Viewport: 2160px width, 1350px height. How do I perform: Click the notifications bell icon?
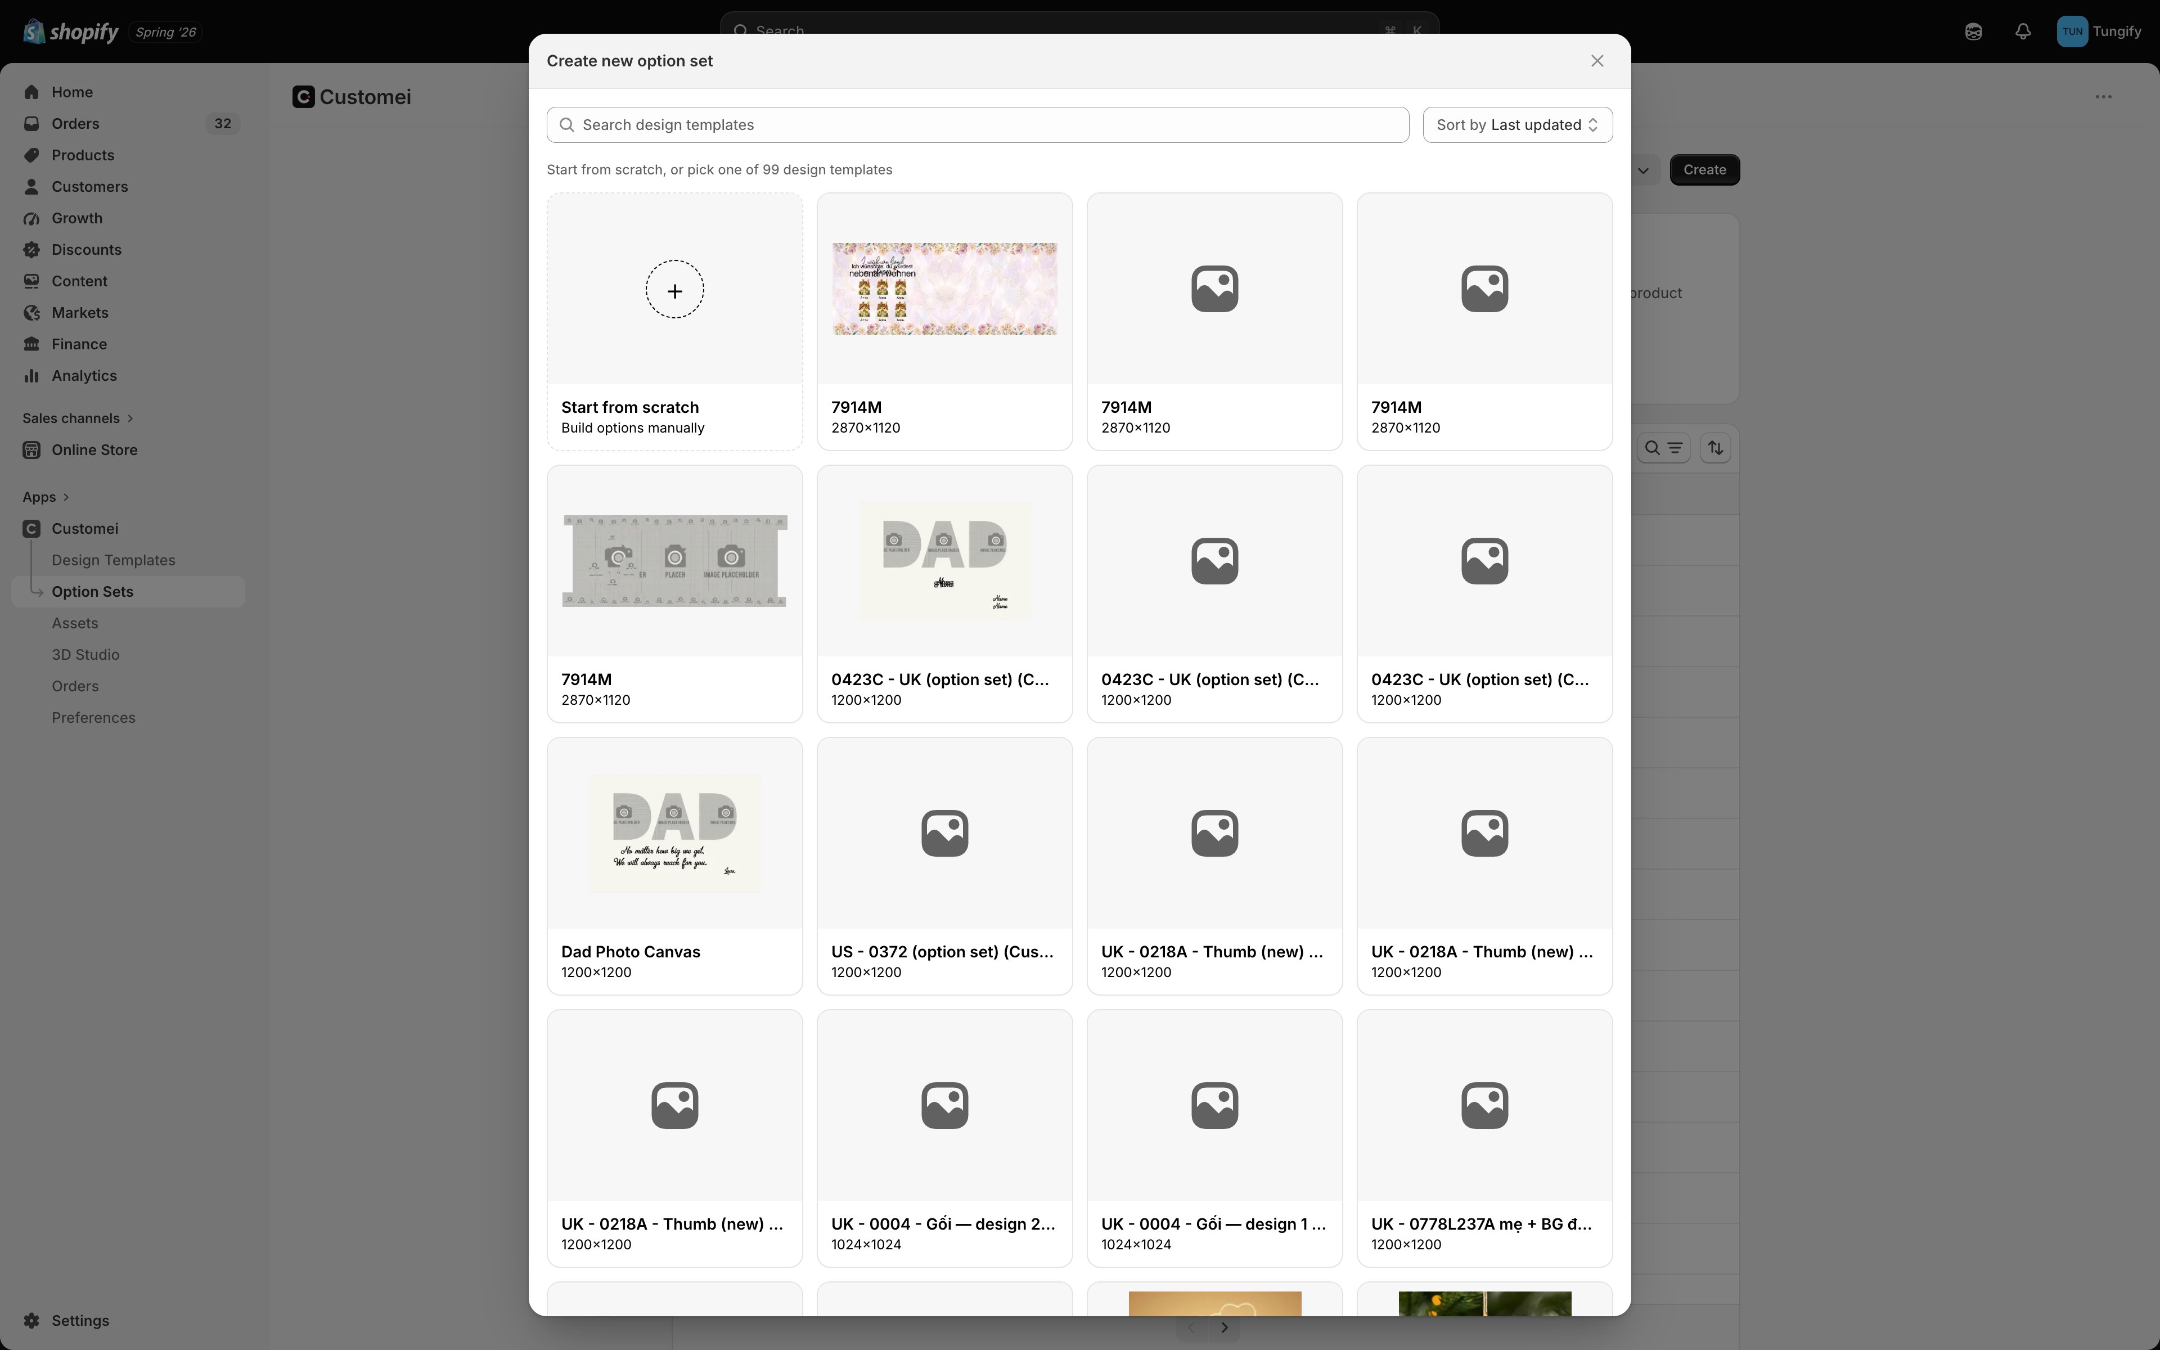[x=2023, y=31]
